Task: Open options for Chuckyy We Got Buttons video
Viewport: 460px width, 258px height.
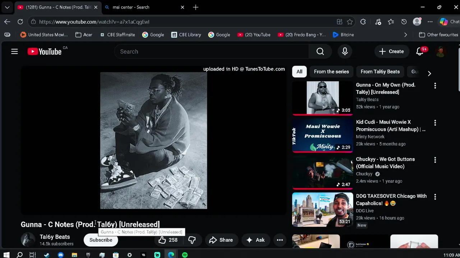Action: [x=435, y=160]
